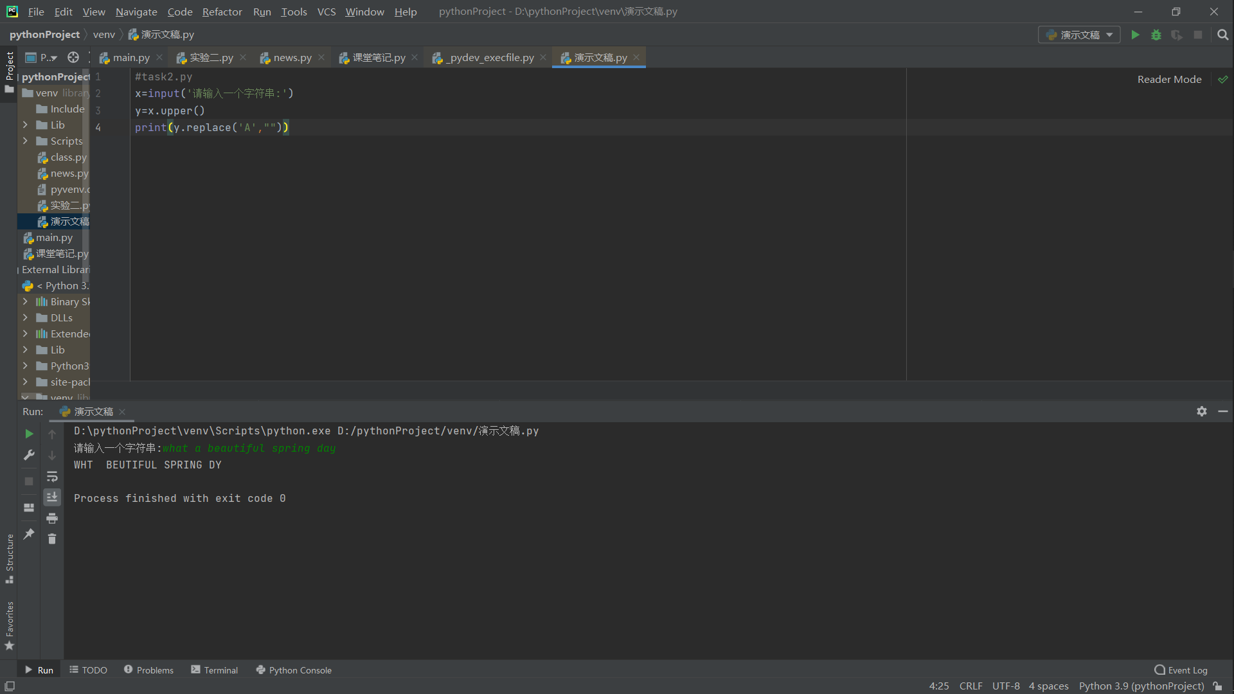
Task: Click the Pin Tab icon
Action: [x=29, y=534]
